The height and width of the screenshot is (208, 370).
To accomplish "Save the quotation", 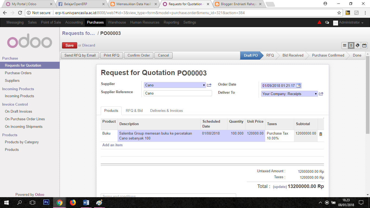I will (x=70, y=45).
